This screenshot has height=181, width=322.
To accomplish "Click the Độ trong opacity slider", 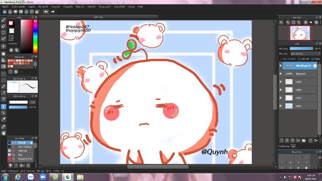I will 302,49.
